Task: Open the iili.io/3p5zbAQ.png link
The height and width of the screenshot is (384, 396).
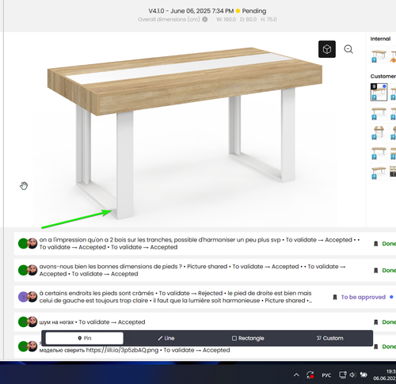Action: click(122, 350)
